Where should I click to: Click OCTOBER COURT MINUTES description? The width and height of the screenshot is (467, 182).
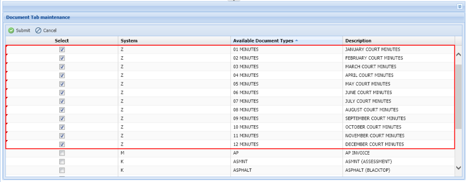[x=373, y=127]
